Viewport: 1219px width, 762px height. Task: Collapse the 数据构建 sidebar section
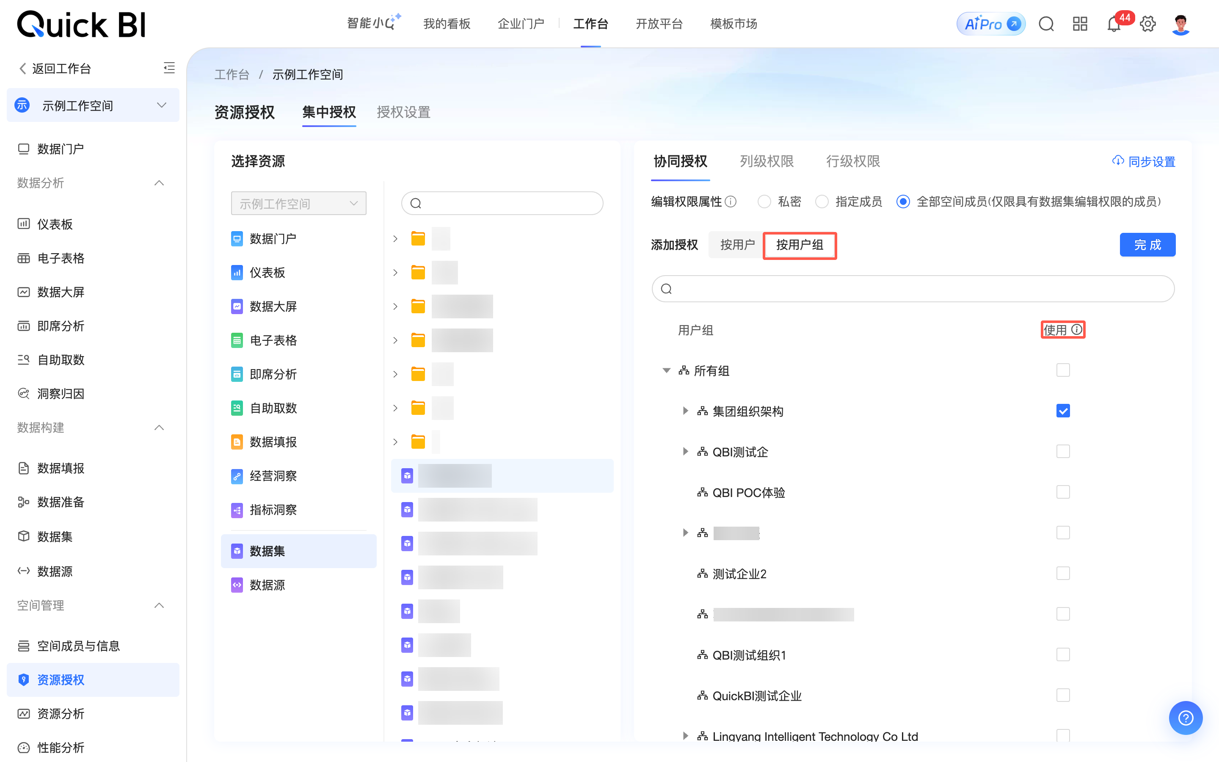point(159,428)
